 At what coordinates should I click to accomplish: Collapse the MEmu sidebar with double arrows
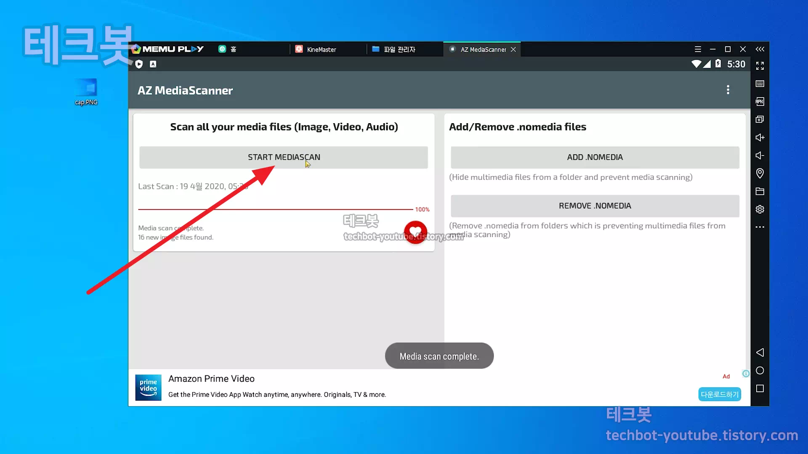tap(760, 49)
